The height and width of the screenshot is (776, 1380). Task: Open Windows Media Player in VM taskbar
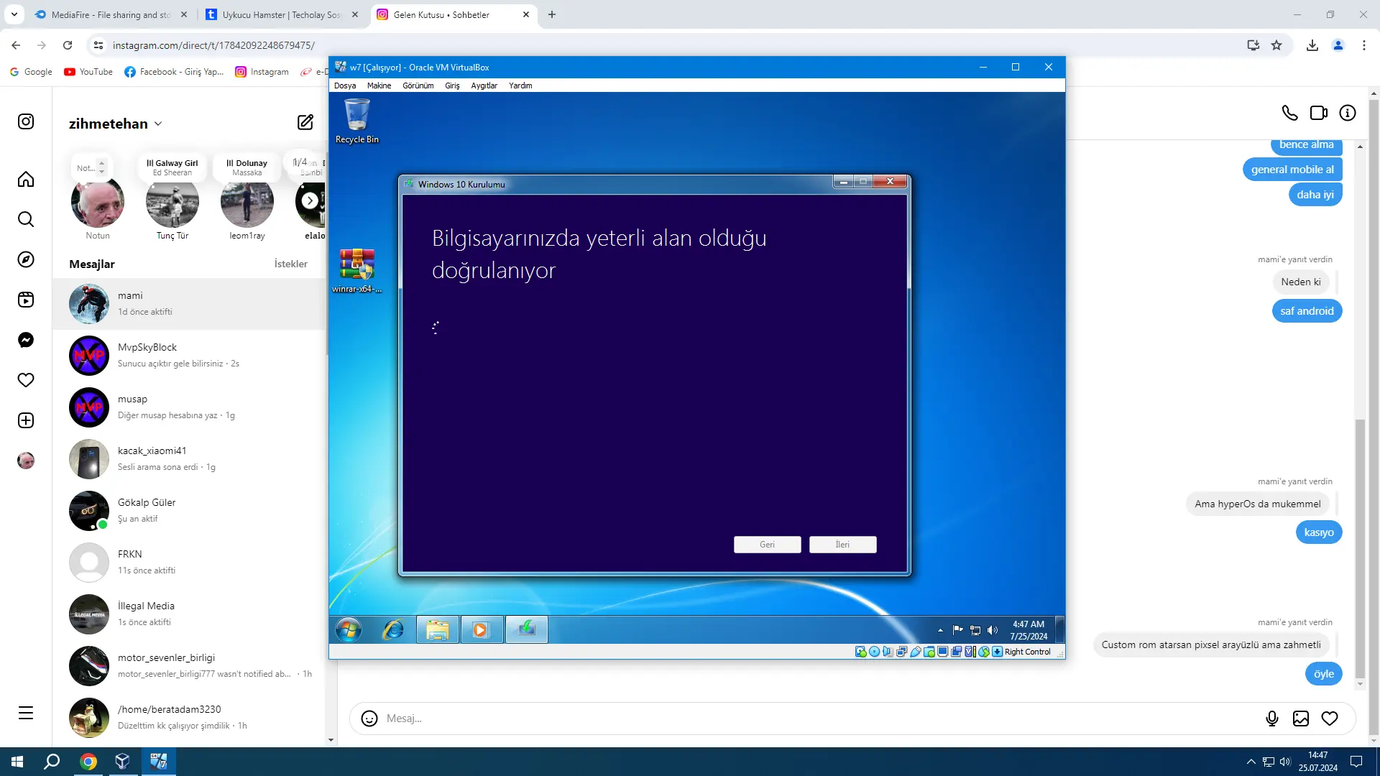tap(481, 630)
